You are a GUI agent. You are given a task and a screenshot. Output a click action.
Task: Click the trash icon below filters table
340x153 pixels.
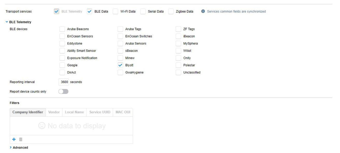coord(21,139)
